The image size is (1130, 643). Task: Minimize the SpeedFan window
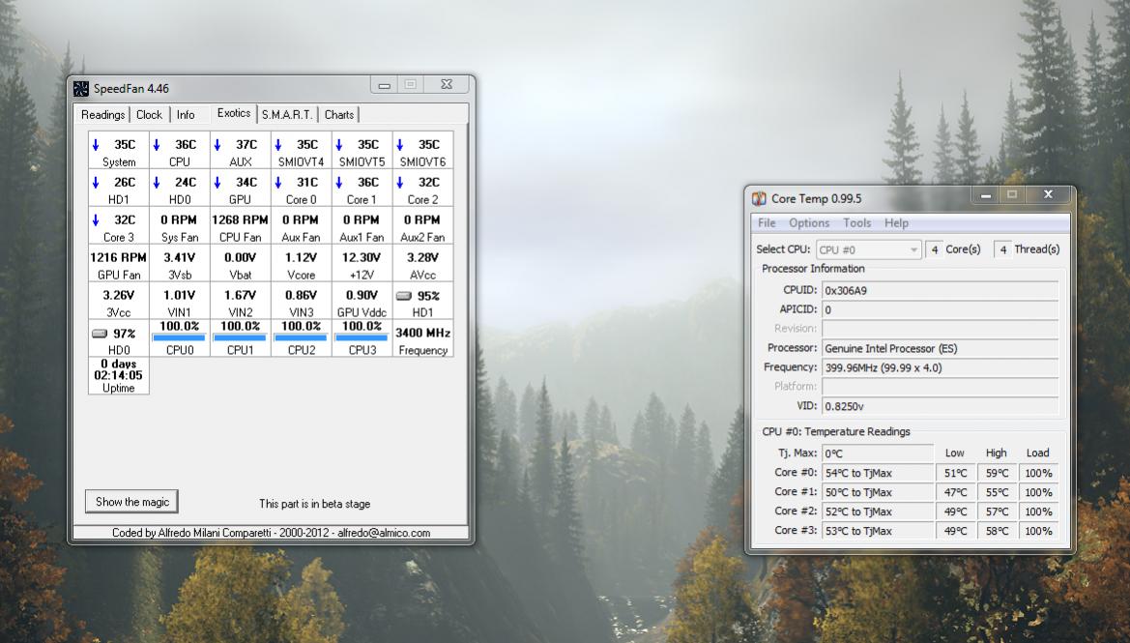pos(384,85)
